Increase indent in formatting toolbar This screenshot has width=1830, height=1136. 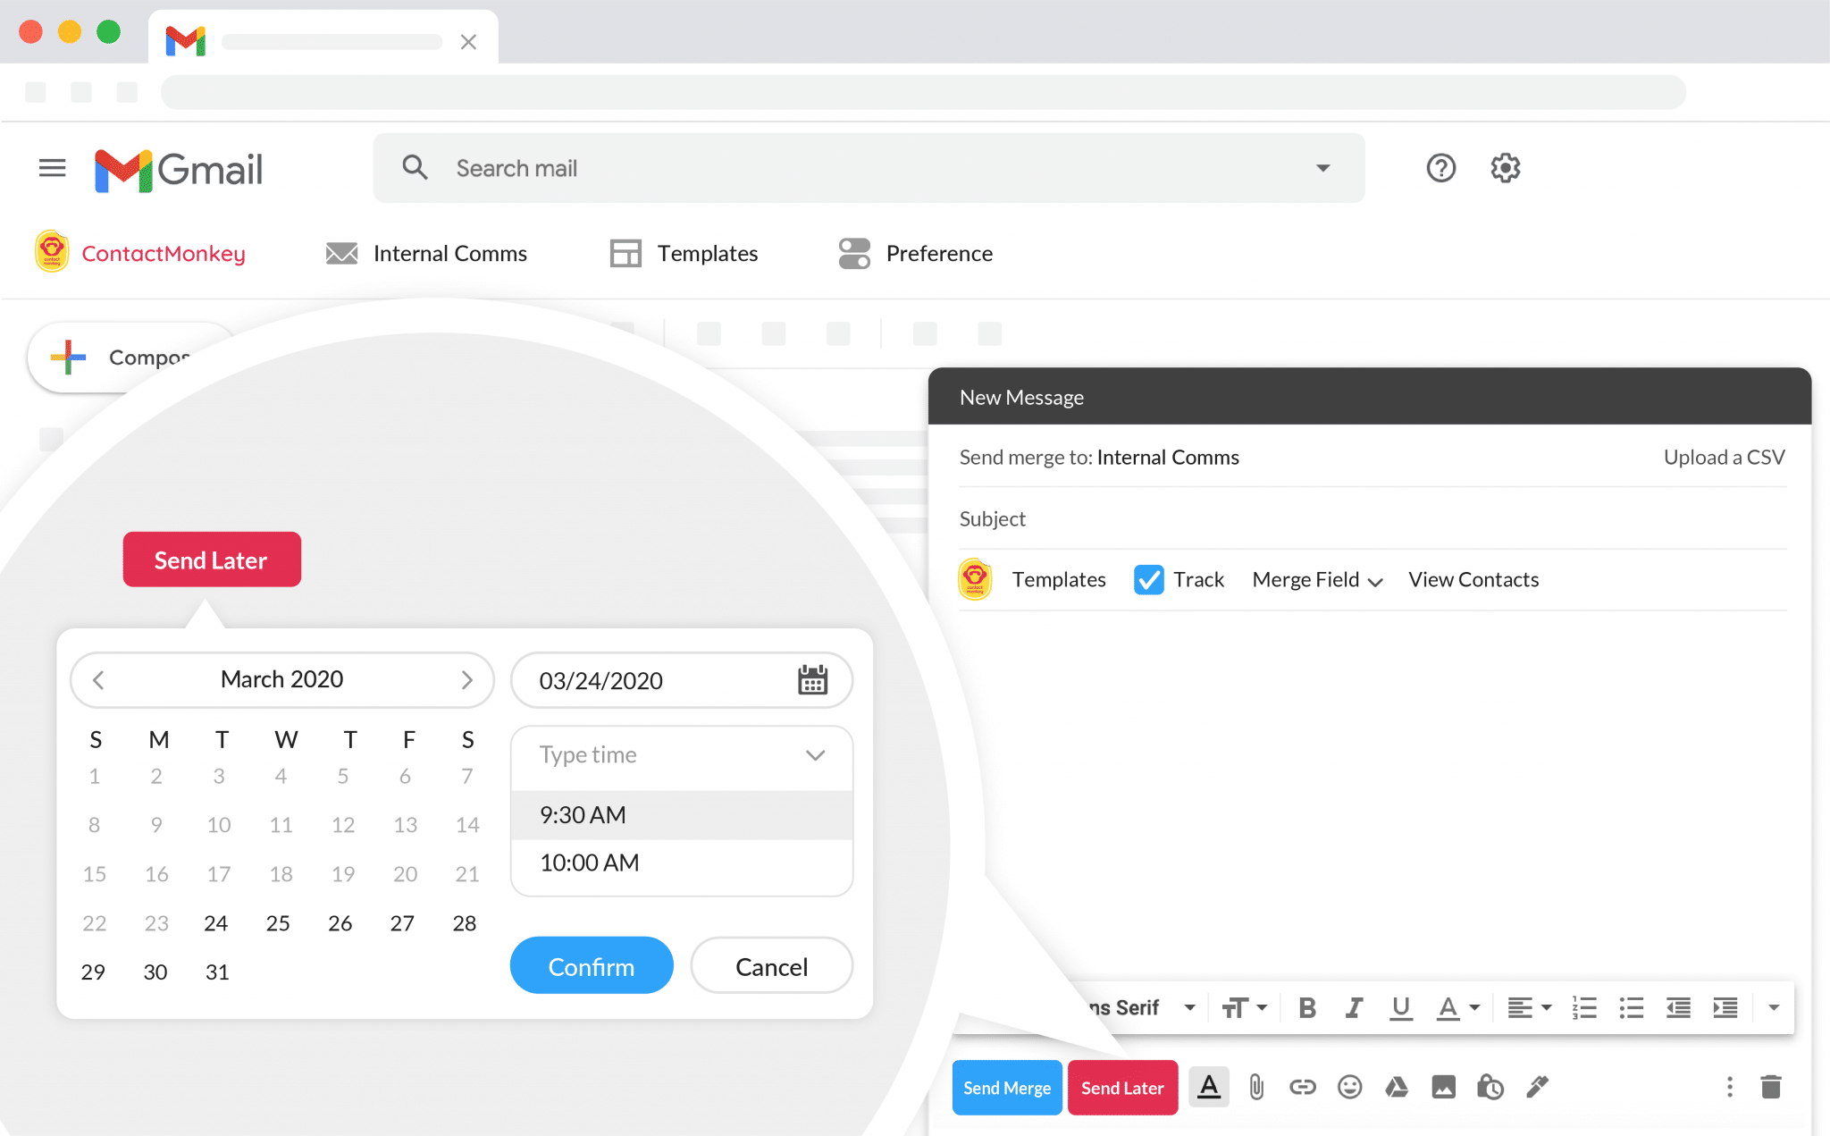[1725, 1008]
